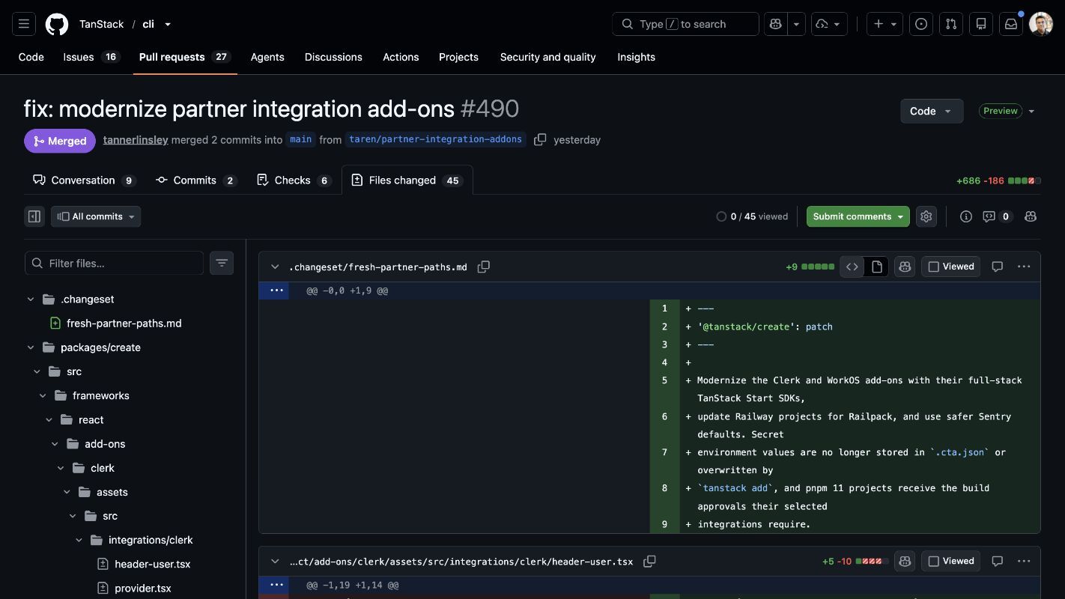Open the All commits dropdown
The image size is (1065, 599).
[96, 216]
